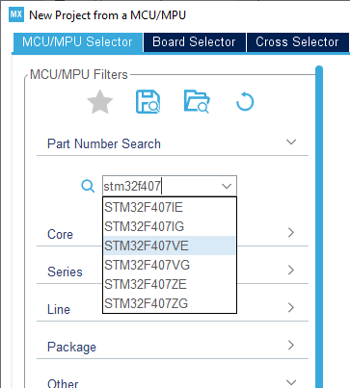350x388 pixels.
Task: Select STM32F407ZG from the suggestions
Action: pos(170,303)
